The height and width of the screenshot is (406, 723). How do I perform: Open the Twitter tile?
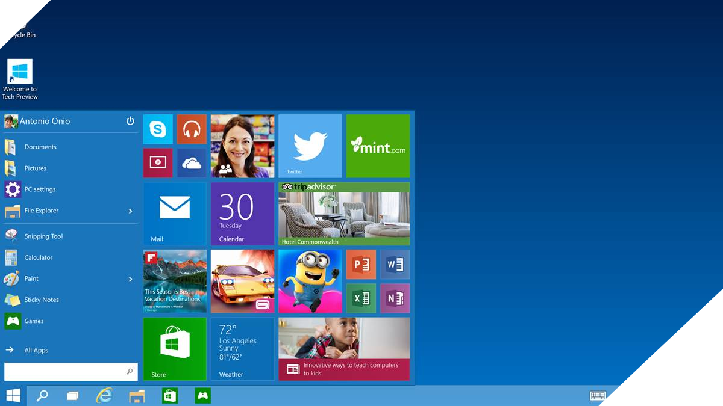coord(310,146)
